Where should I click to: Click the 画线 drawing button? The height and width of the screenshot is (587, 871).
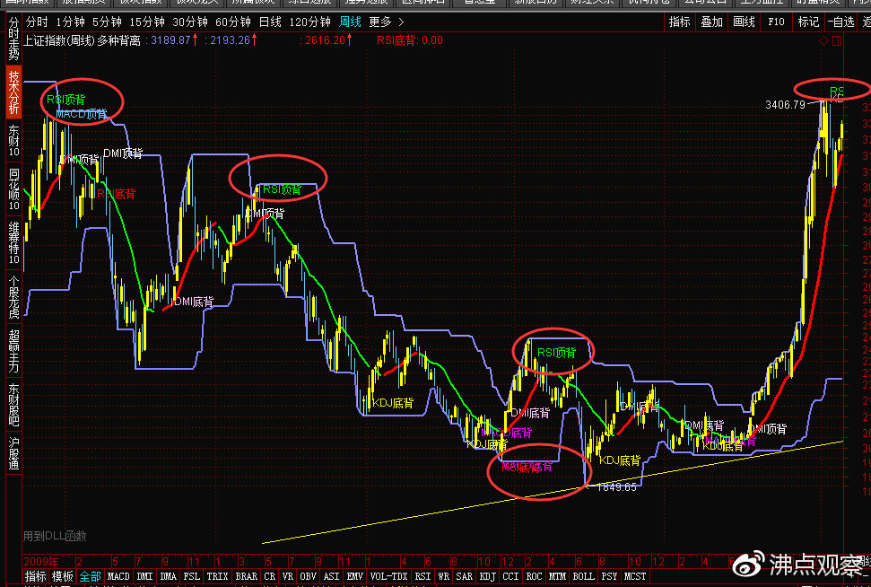(x=744, y=22)
